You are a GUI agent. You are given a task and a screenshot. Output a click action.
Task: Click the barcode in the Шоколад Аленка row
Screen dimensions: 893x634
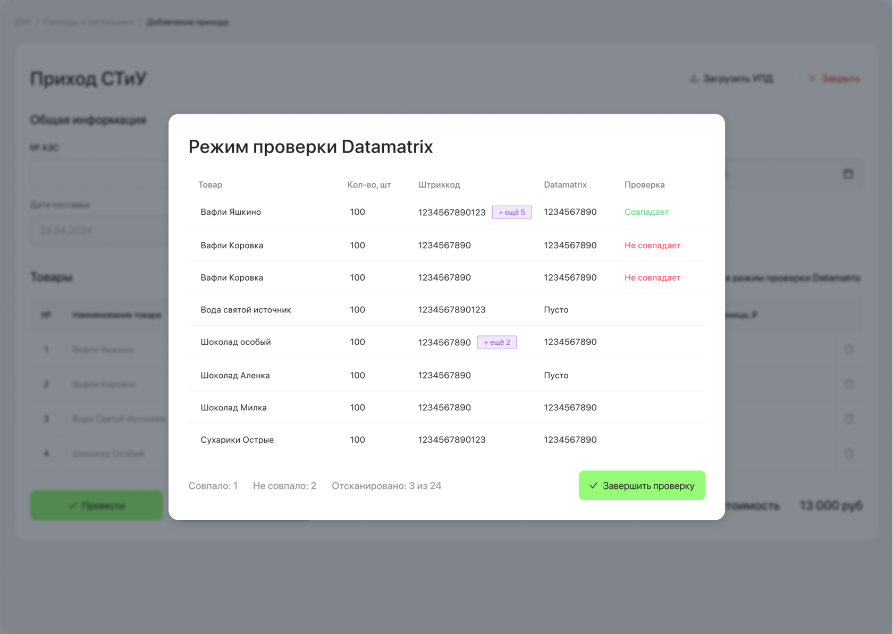click(444, 375)
